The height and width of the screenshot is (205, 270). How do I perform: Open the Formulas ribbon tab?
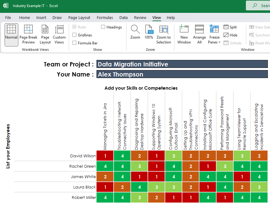(x=105, y=18)
